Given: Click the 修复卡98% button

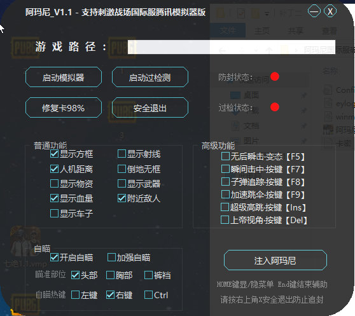Looking at the screenshot, I should tap(64, 107).
